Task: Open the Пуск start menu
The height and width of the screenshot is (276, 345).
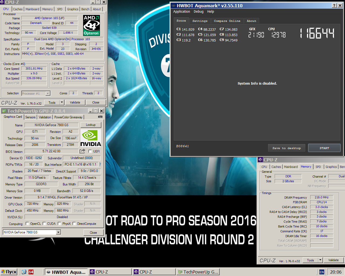Action: pos(9,272)
